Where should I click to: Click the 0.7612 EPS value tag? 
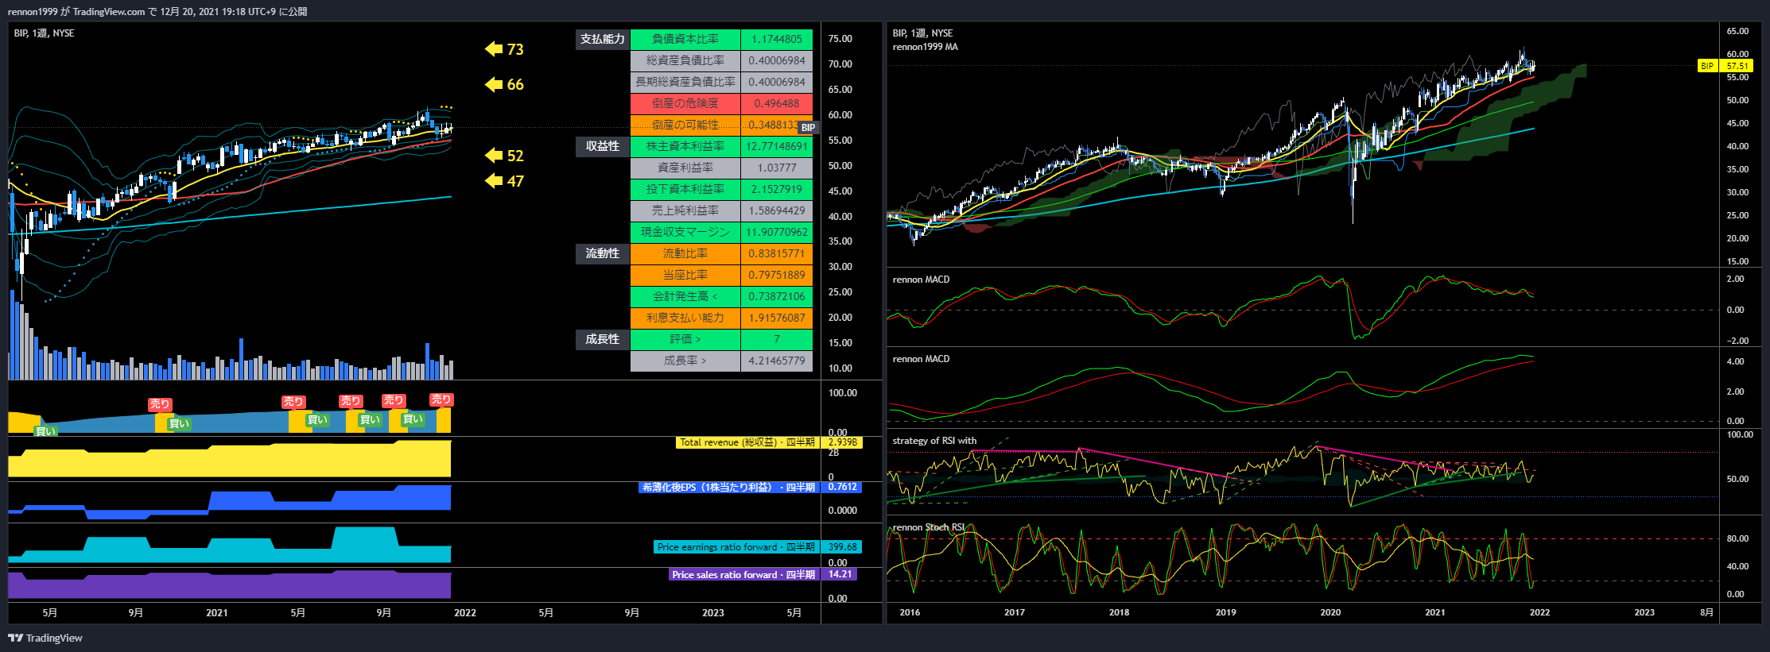pyautogui.click(x=843, y=488)
